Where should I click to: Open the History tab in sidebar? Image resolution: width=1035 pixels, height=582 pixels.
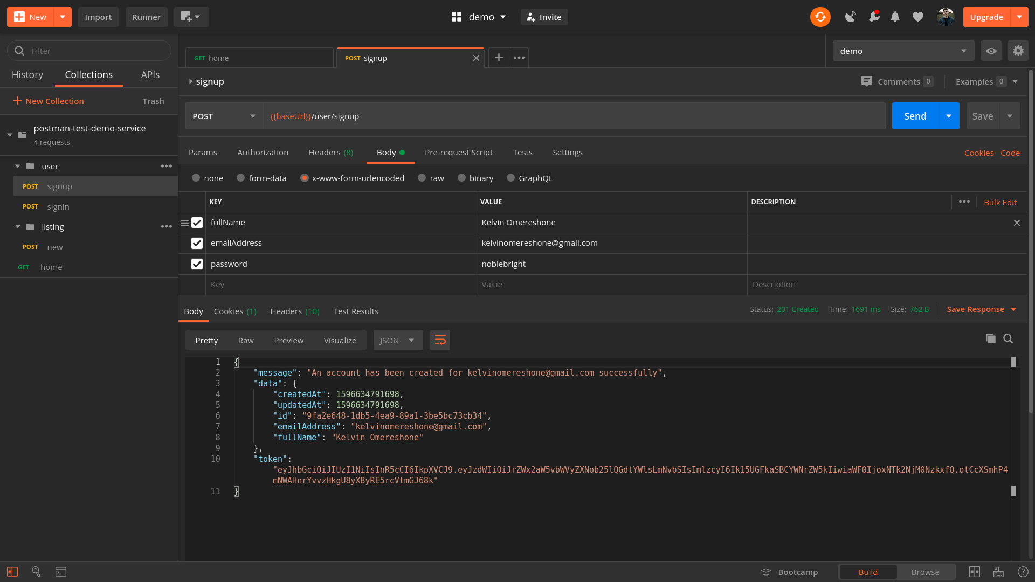(x=27, y=75)
